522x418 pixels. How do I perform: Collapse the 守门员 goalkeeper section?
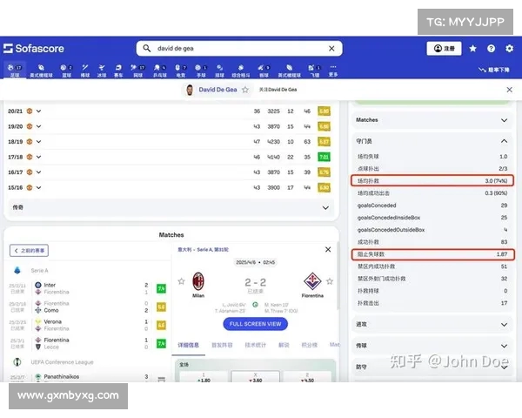tap(432, 141)
